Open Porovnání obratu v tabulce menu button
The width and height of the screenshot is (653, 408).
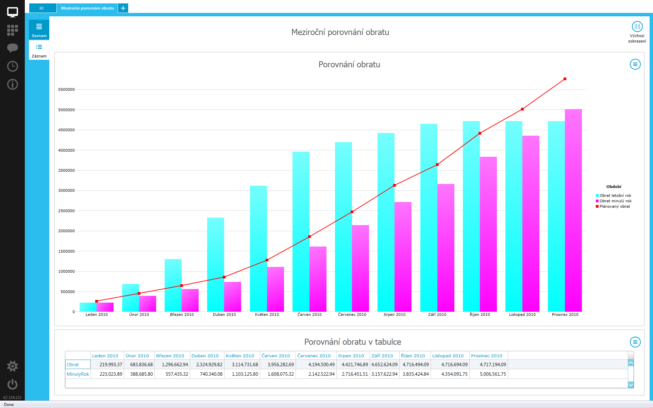[635, 342]
